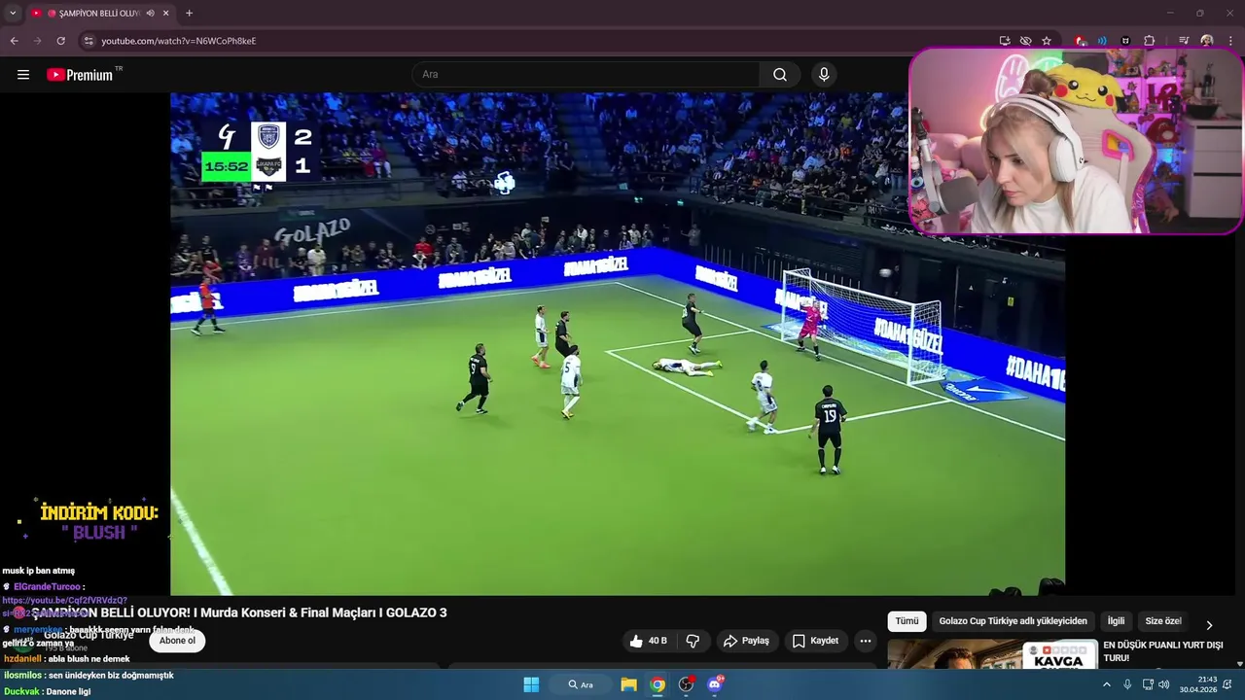Open media control icon in browser toolbar
This screenshot has height=700, width=1245.
[x=1184, y=41]
